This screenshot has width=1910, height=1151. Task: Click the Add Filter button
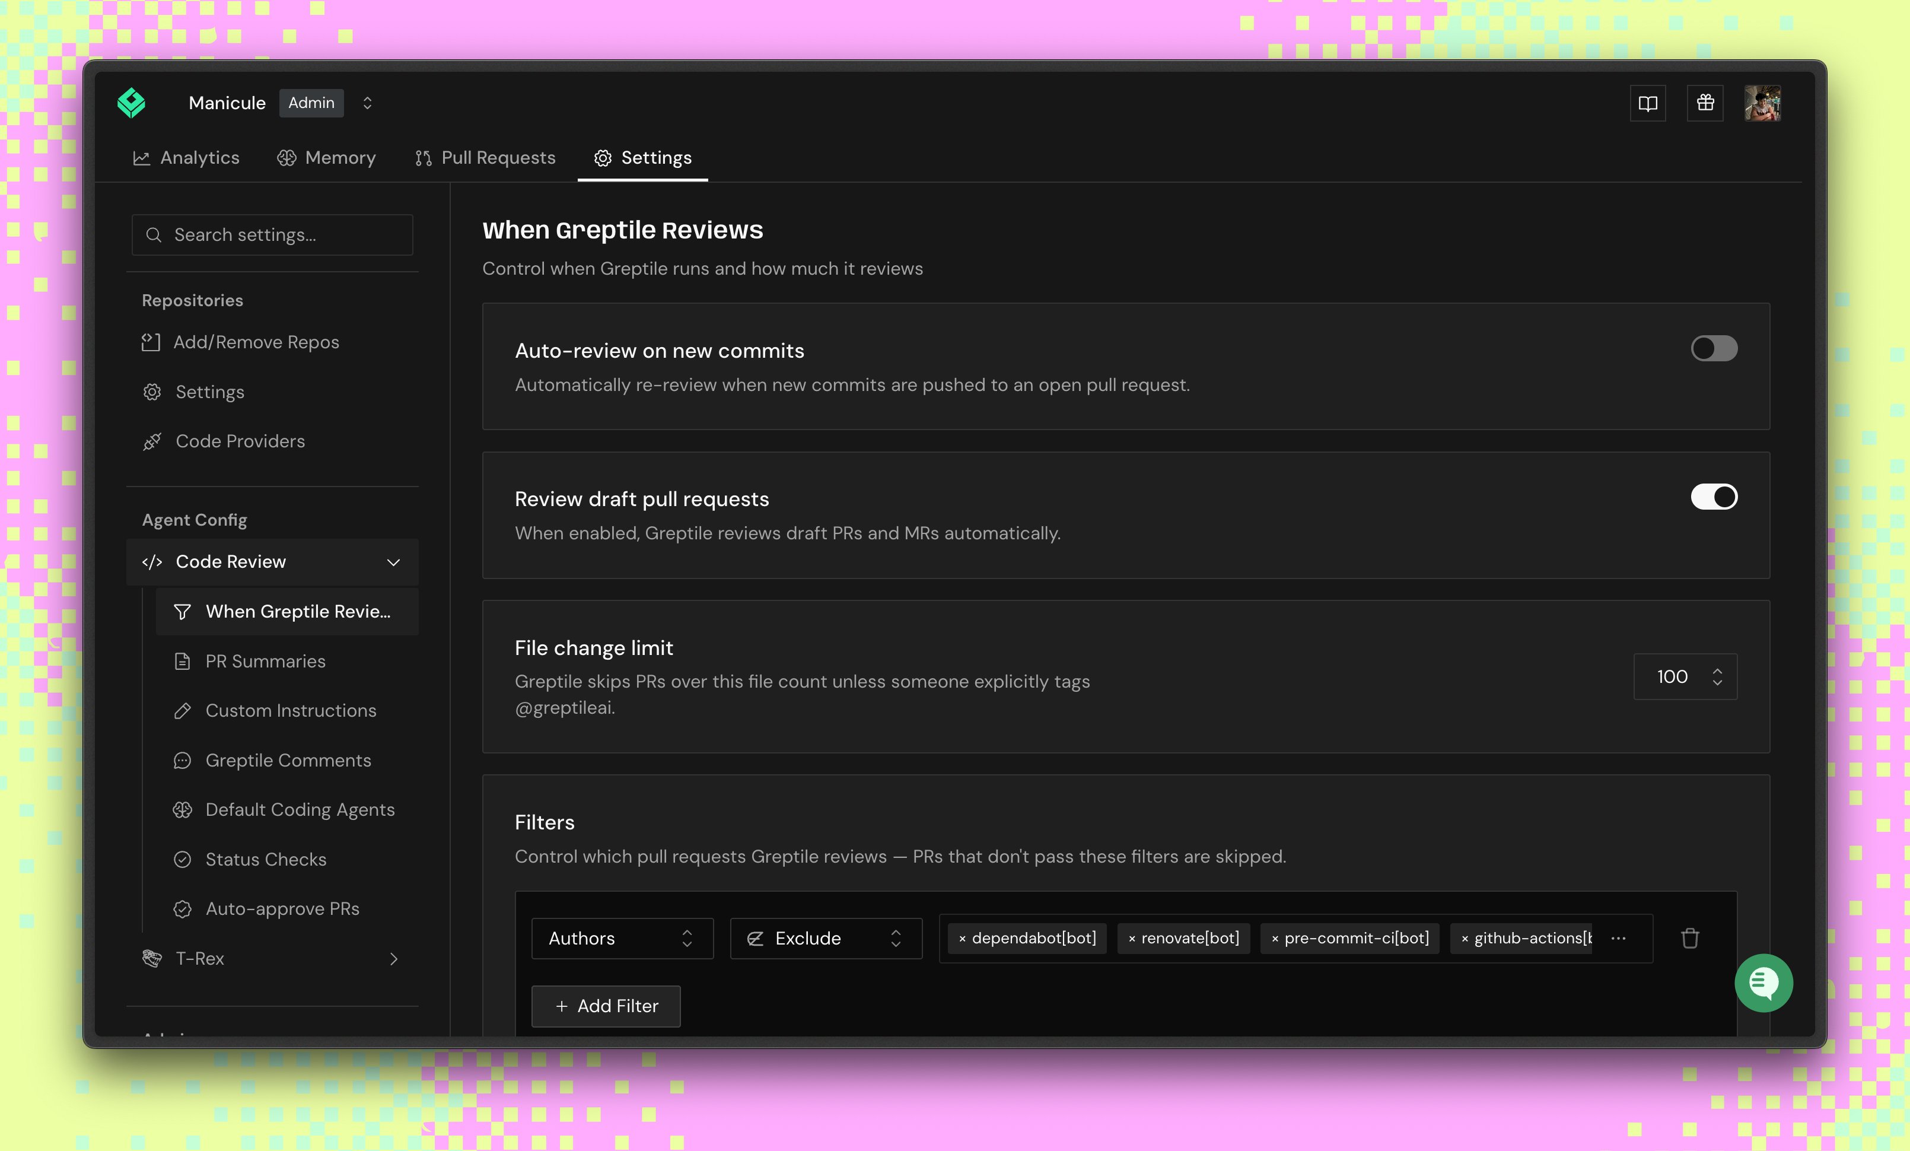tap(606, 1006)
